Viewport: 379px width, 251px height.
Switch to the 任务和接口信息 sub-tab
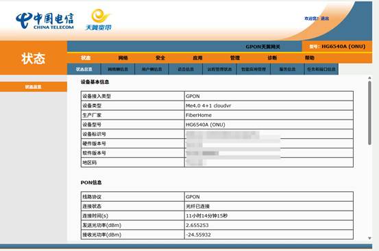pyautogui.click(x=321, y=69)
